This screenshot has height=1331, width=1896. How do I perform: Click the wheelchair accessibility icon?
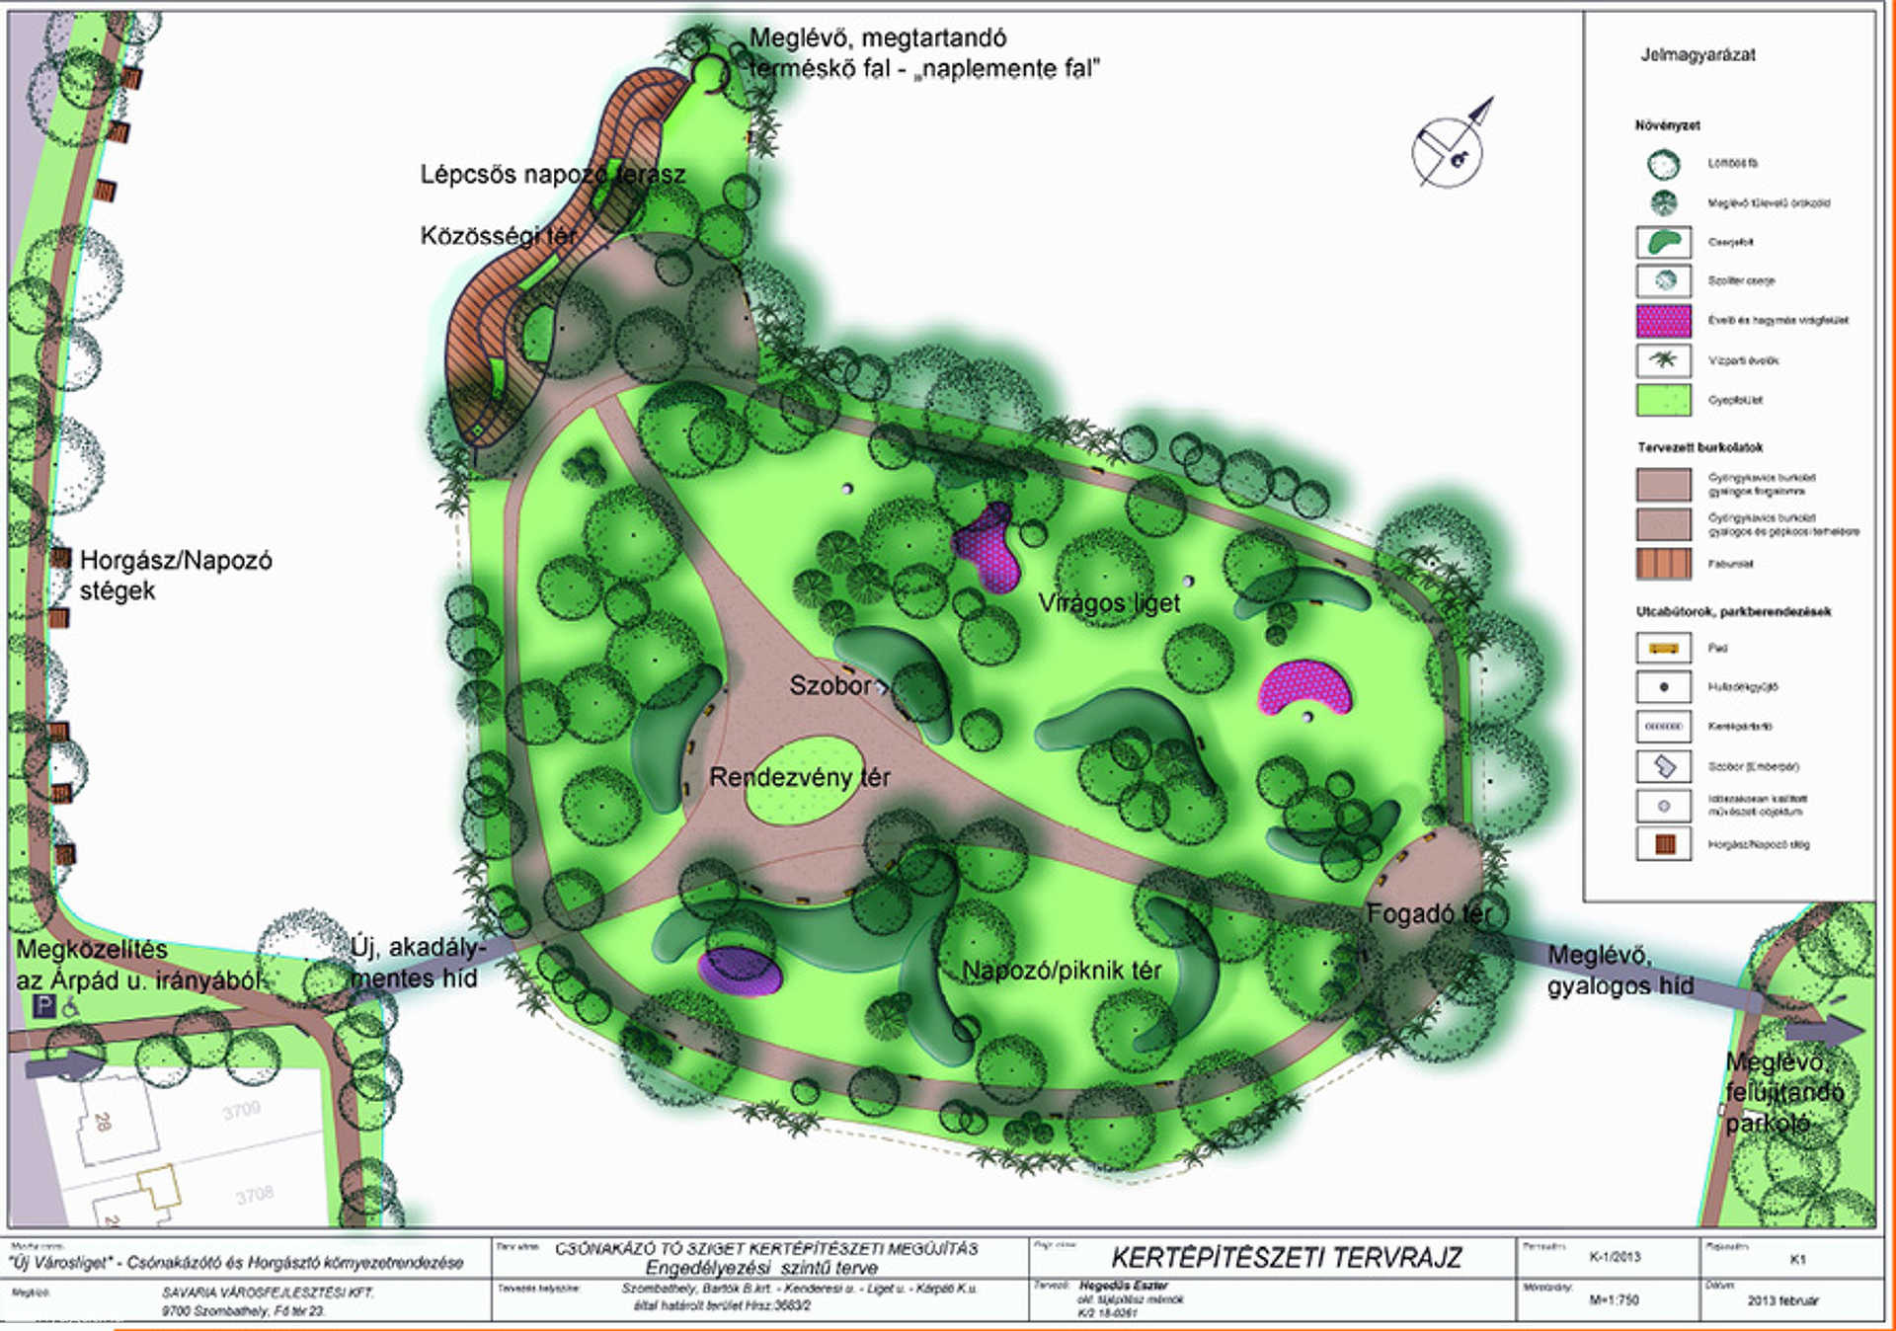coord(71,1007)
